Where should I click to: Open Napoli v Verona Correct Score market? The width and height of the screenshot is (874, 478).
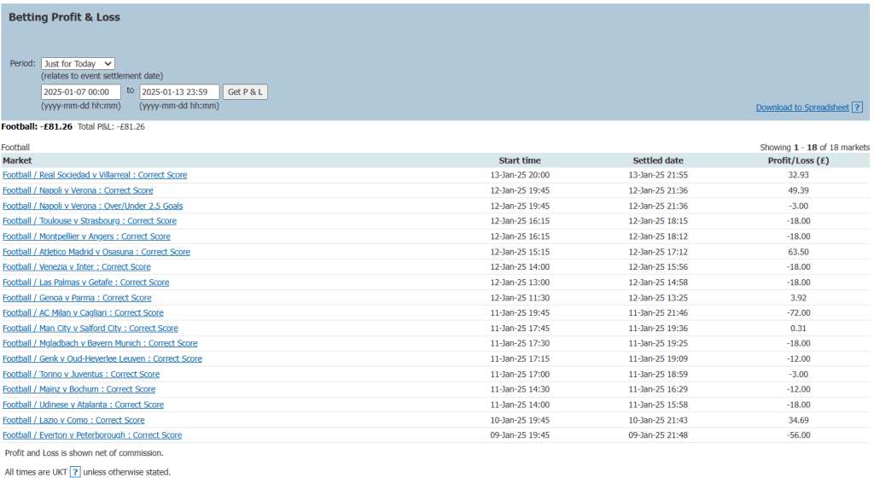(x=78, y=190)
